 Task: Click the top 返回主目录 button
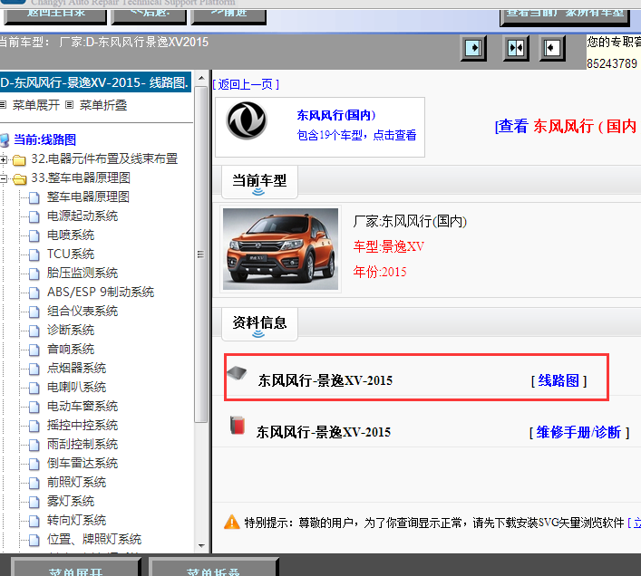click(x=55, y=15)
